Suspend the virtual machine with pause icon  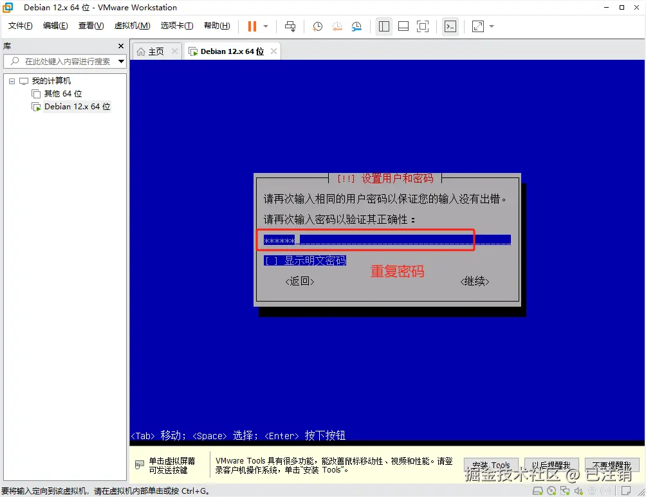point(252,26)
